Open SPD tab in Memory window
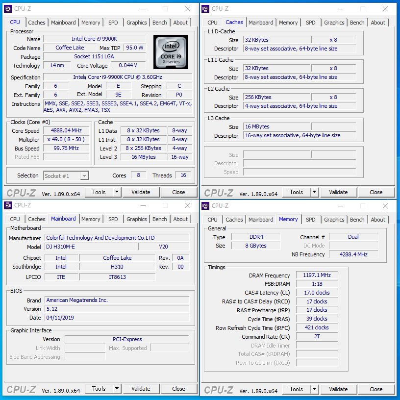 click(310, 220)
